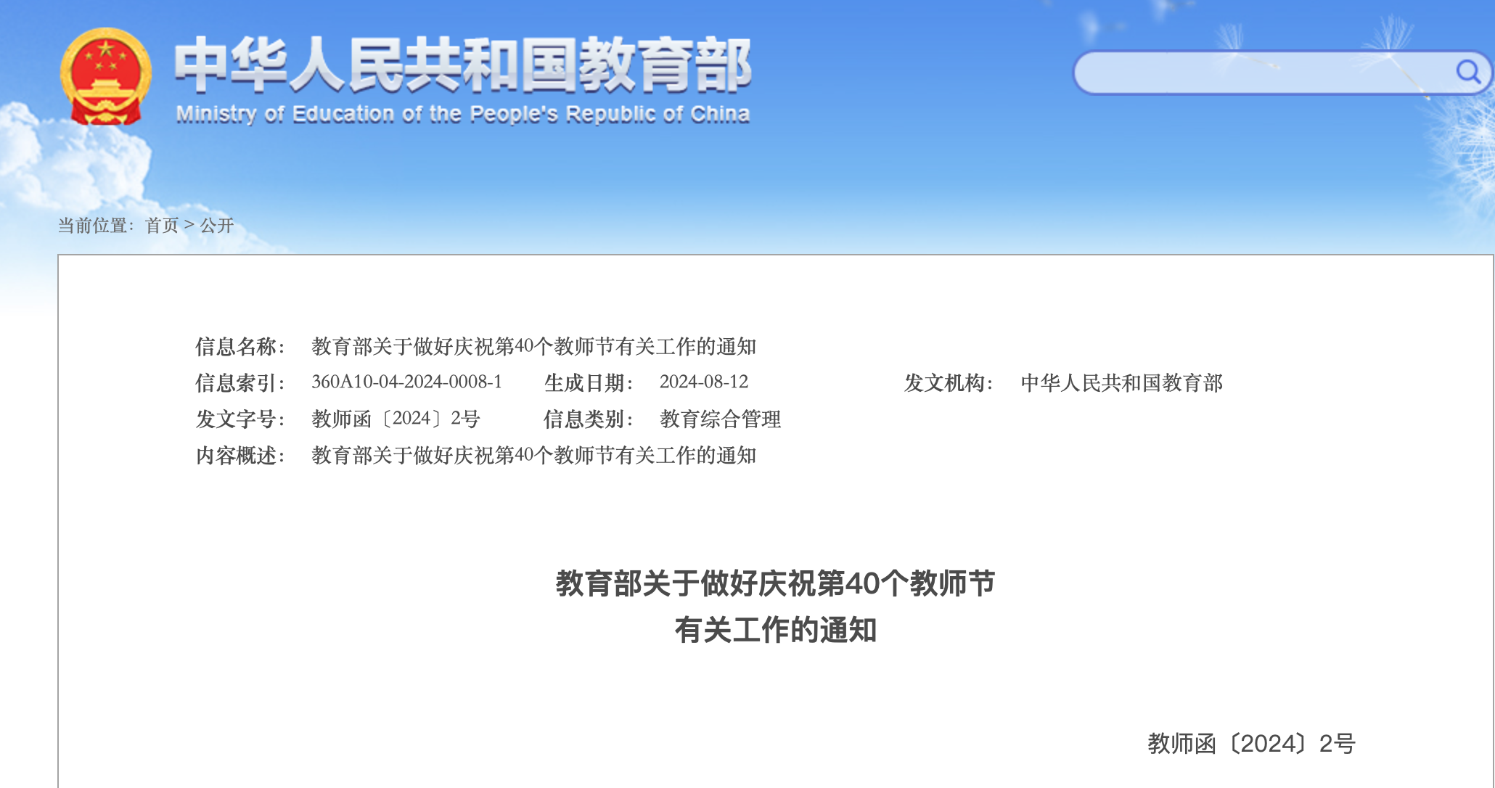Screen dimensions: 1495x788
Task: Click the English ministry name subtitle
Action: click(x=462, y=114)
